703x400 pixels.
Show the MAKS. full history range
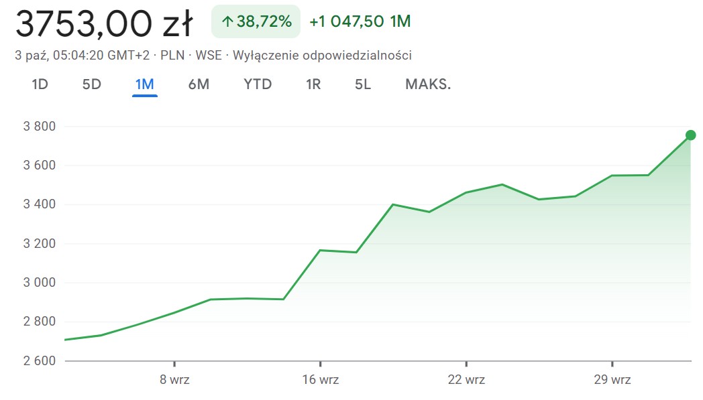[x=428, y=84]
